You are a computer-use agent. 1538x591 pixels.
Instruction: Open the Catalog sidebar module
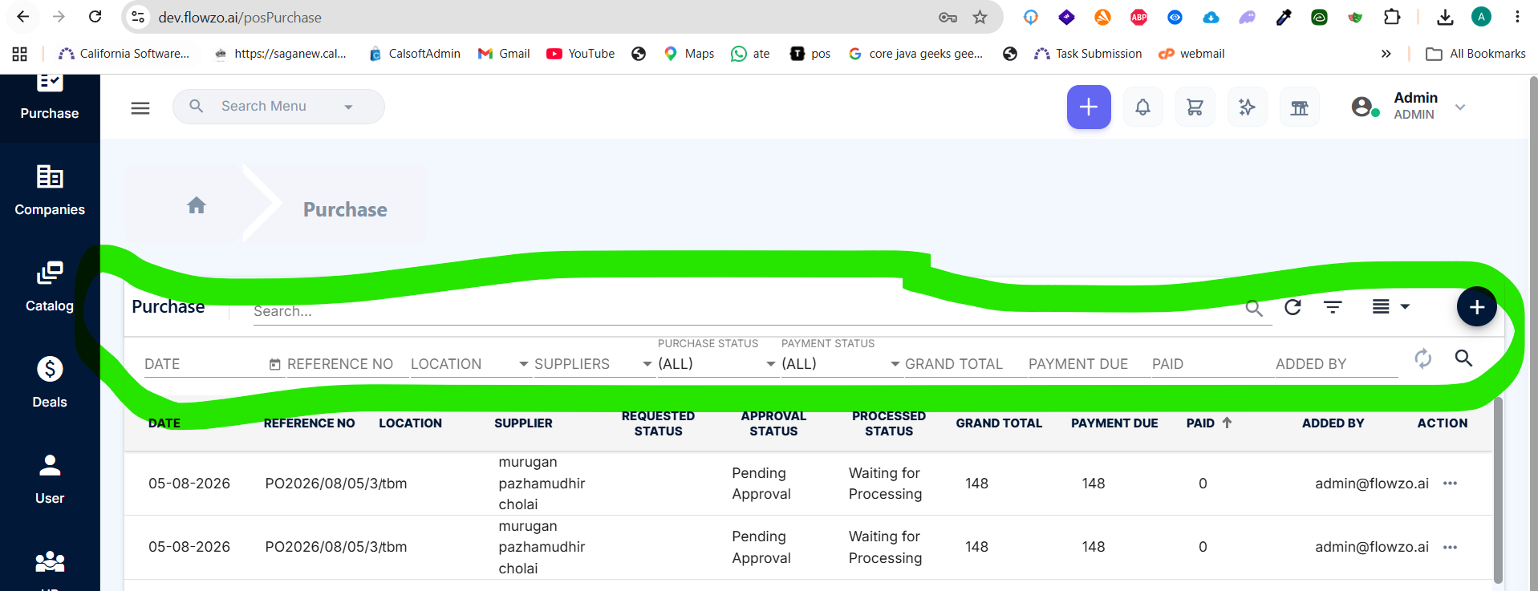50,287
